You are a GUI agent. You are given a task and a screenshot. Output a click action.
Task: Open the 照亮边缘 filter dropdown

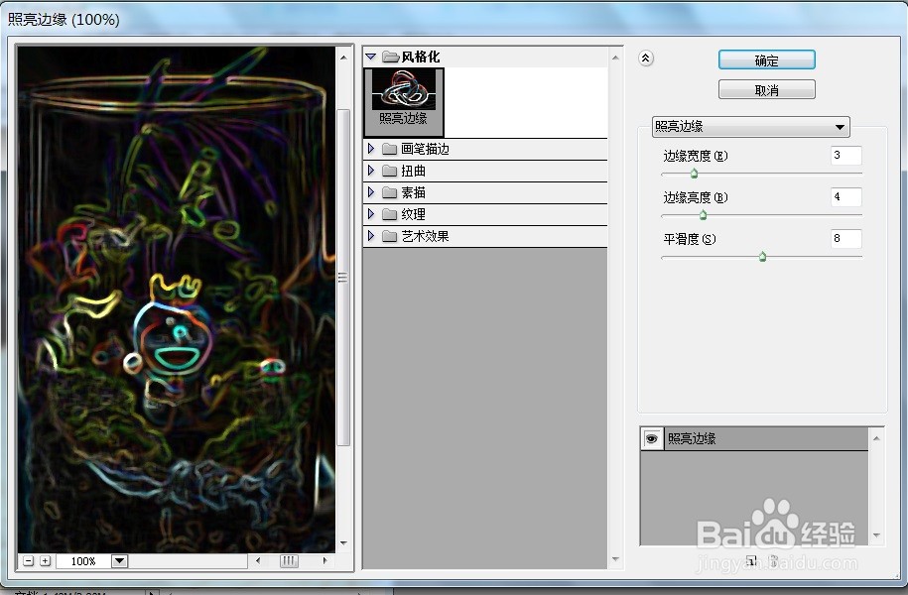point(751,127)
